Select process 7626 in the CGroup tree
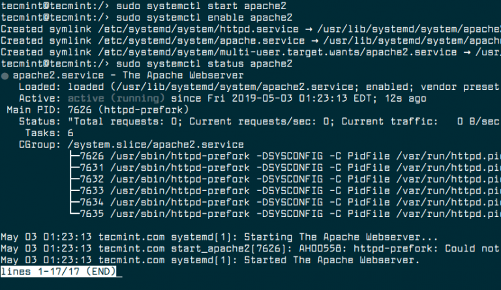 click(x=91, y=156)
